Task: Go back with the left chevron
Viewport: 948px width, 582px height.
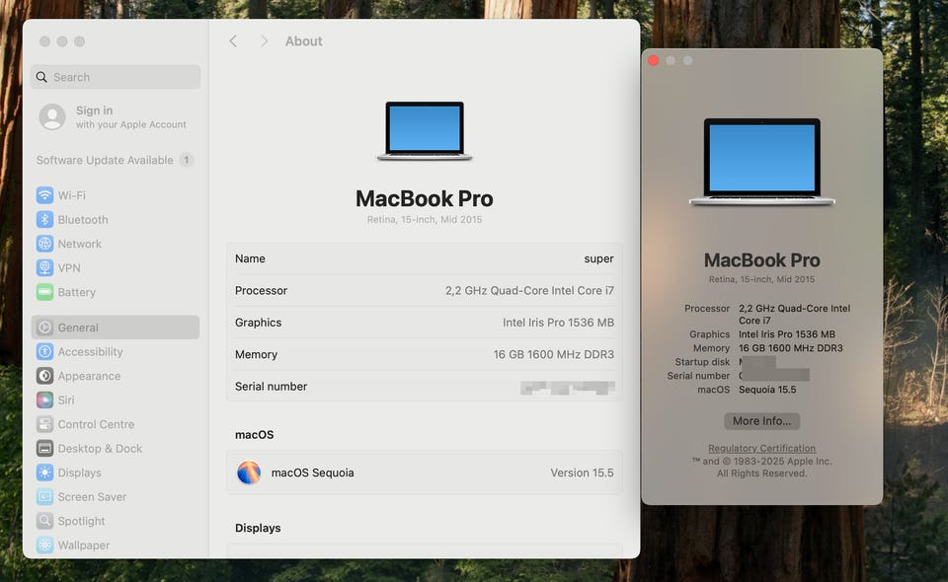Action: pyautogui.click(x=233, y=41)
